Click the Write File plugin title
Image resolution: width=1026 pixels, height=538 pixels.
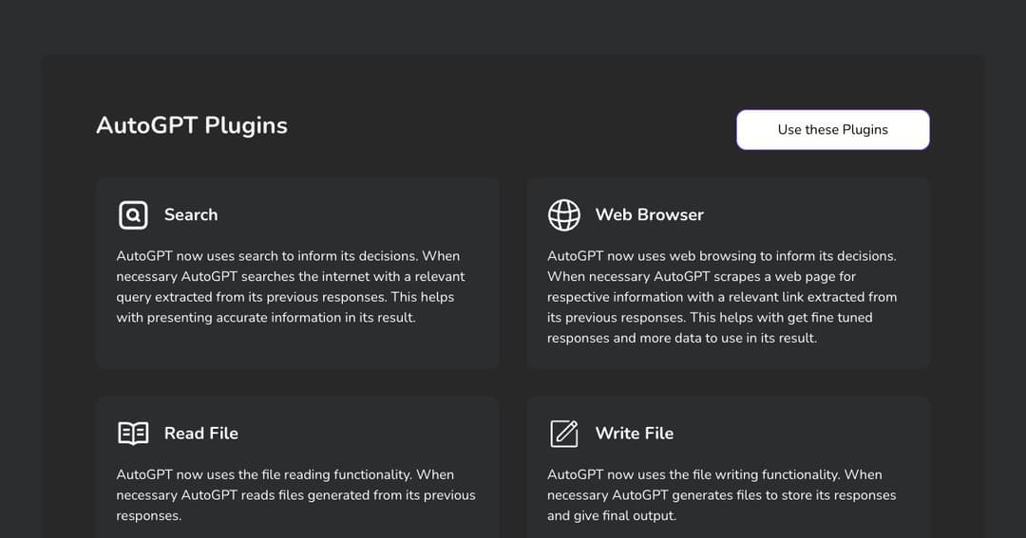tap(634, 434)
